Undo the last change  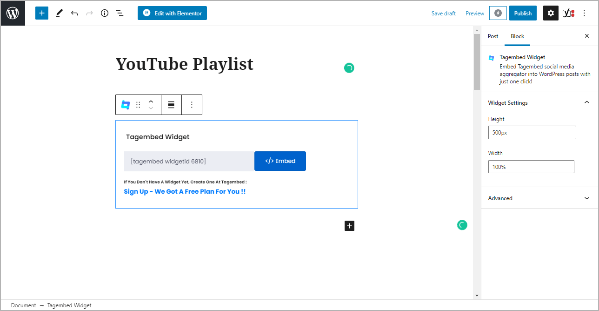[x=74, y=13]
